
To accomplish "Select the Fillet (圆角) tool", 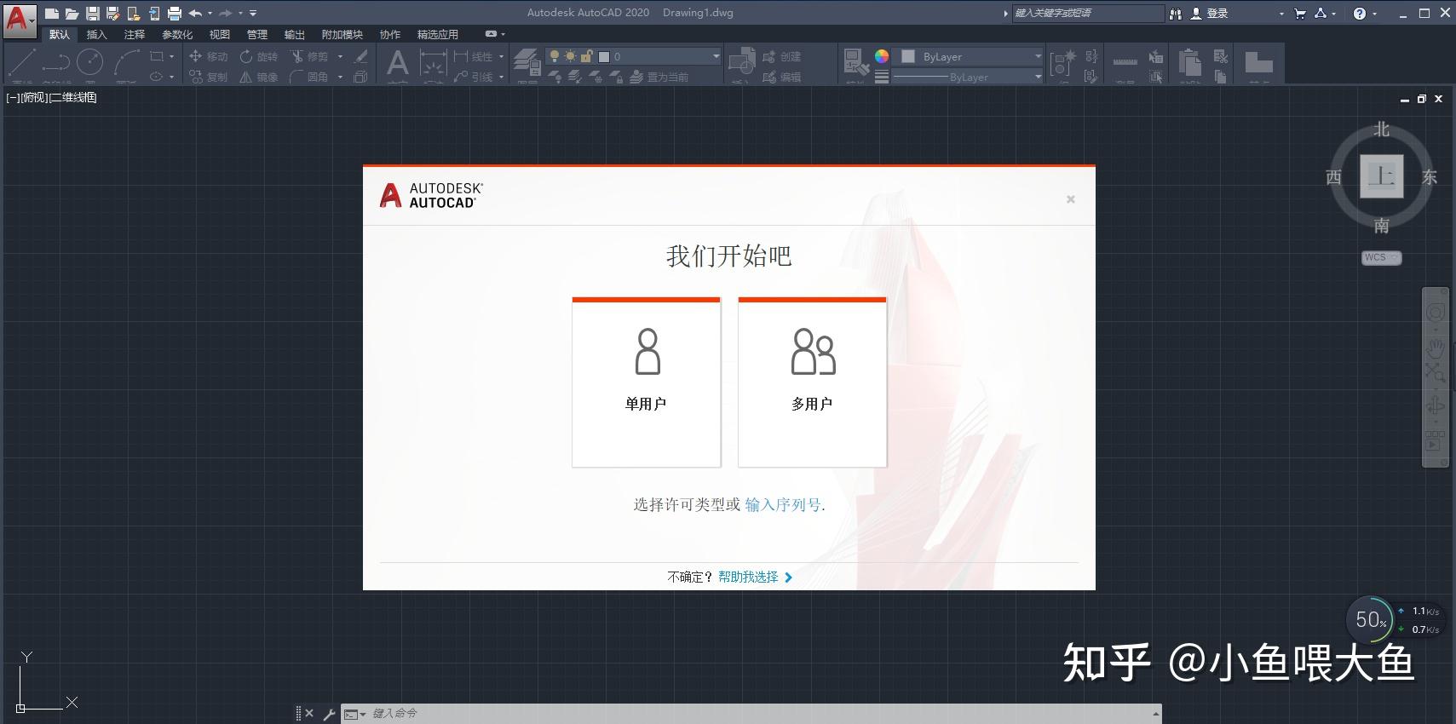I will (x=309, y=77).
